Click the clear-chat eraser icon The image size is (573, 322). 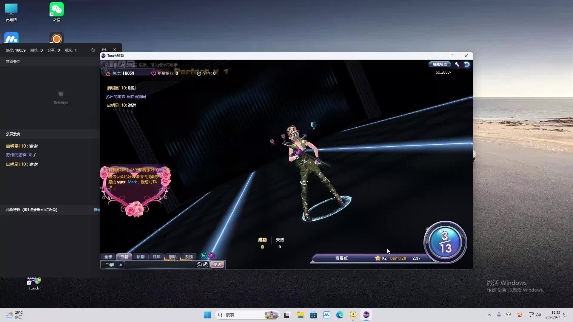click(199, 265)
